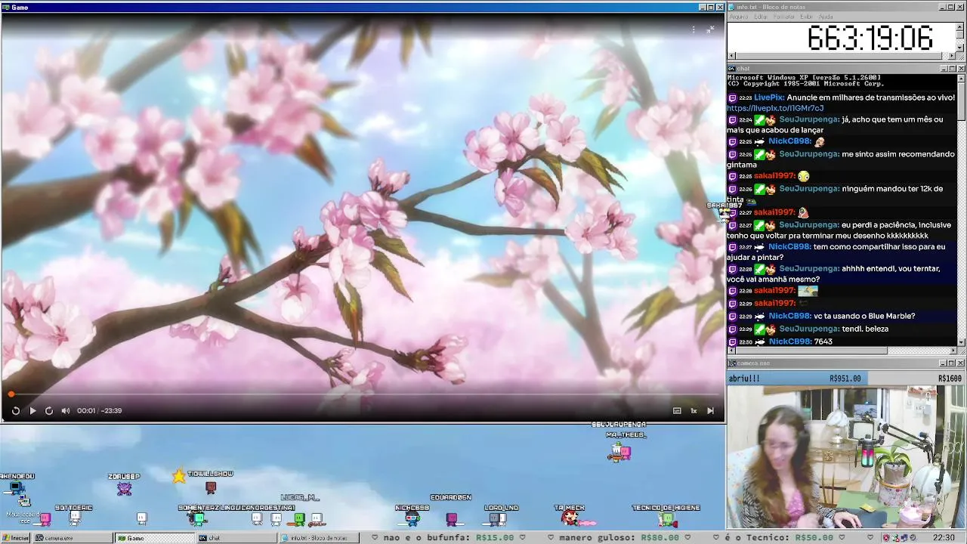Open the three-dot options in the video corner
Screen dimensions: 967x544
694,29
